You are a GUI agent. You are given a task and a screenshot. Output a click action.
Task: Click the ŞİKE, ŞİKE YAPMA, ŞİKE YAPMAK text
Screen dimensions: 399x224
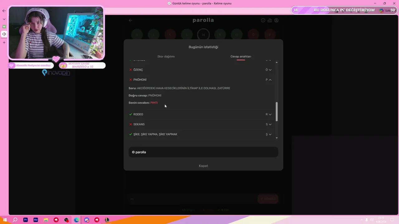click(155, 134)
